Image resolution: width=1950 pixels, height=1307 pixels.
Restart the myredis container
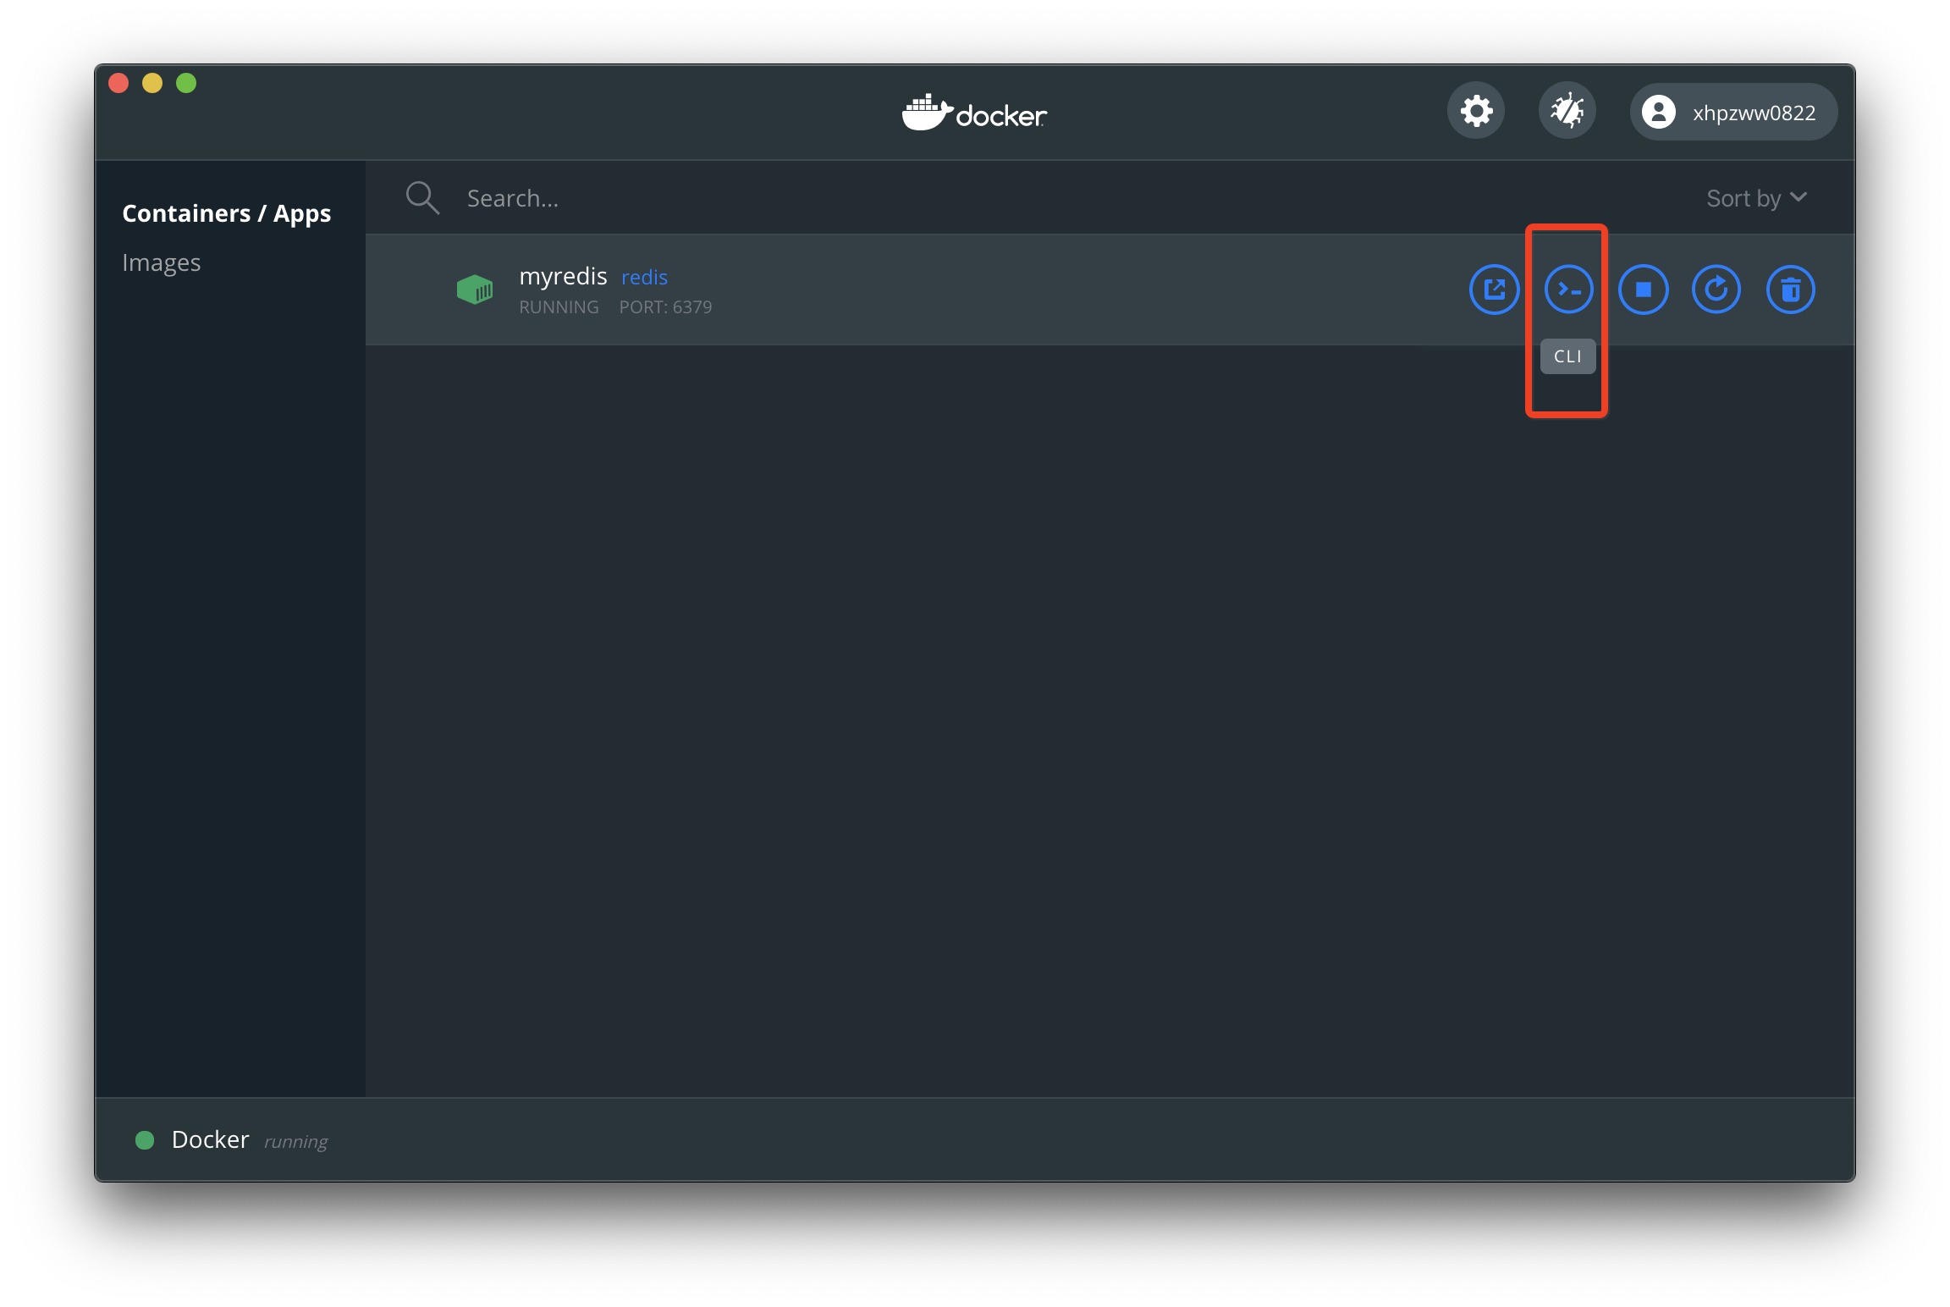[x=1716, y=290]
